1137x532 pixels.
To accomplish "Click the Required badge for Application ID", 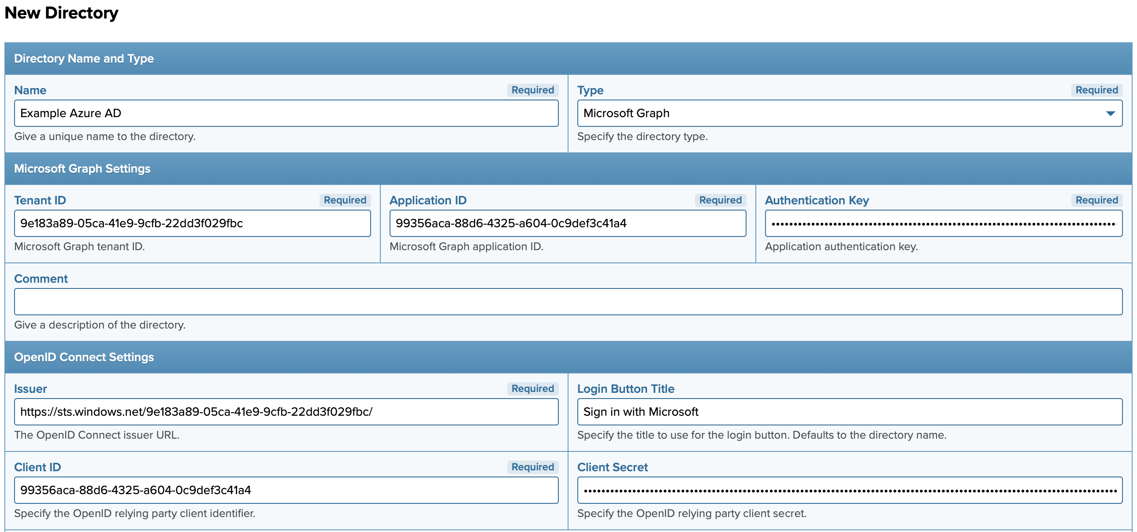I will (721, 200).
